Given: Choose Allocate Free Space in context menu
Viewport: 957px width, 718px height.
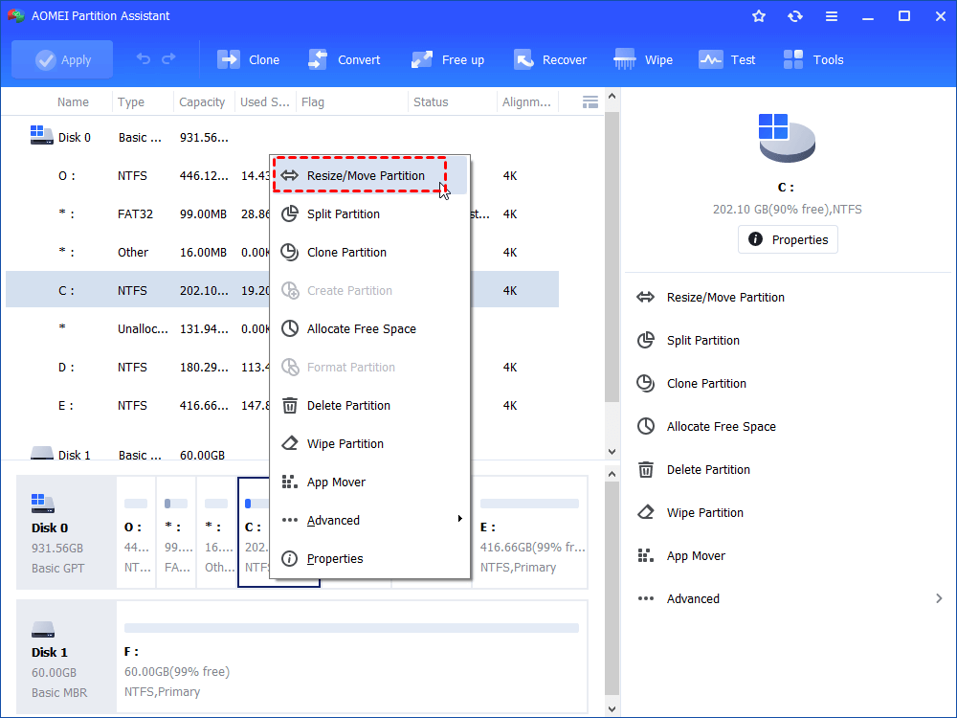Looking at the screenshot, I should (x=369, y=329).
